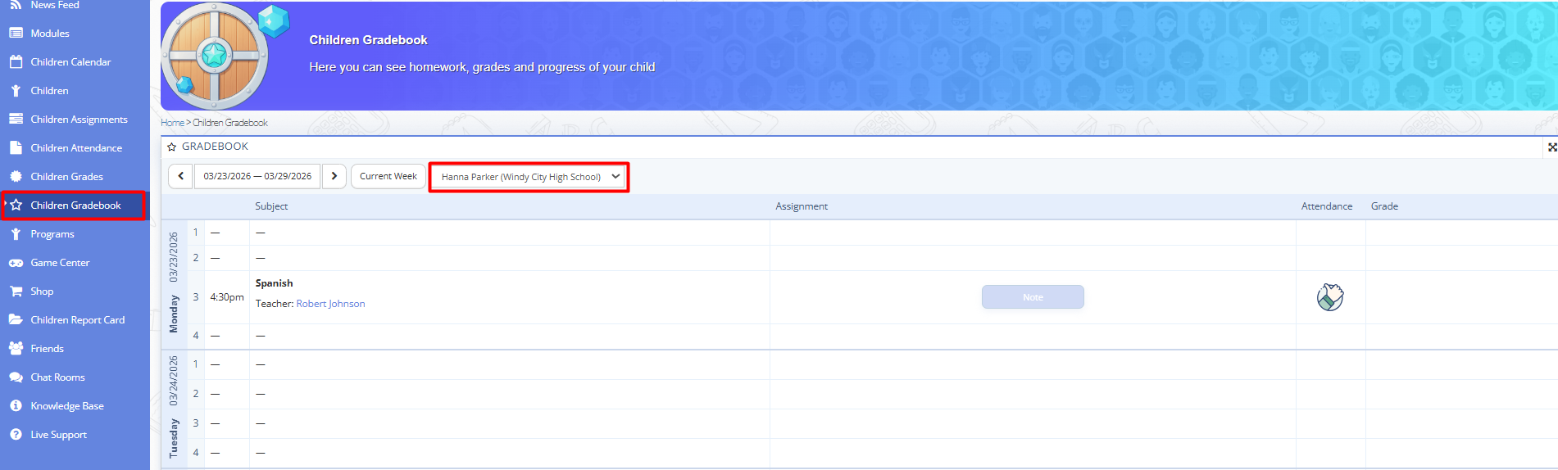The height and width of the screenshot is (470, 1558).
Task: Go to previous week with left arrow
Action: (181, 176)
